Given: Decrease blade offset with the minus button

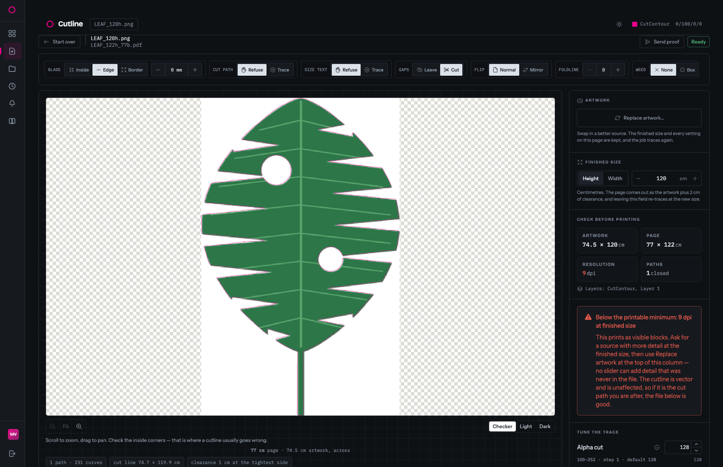Looking at the screenshot, I should click(x=158, y=70).
